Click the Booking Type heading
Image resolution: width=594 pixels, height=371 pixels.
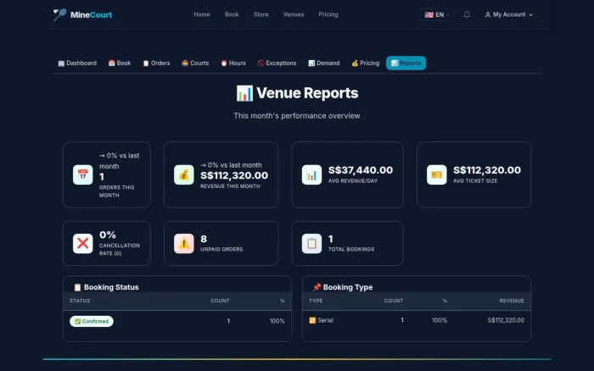click(348, 287)
